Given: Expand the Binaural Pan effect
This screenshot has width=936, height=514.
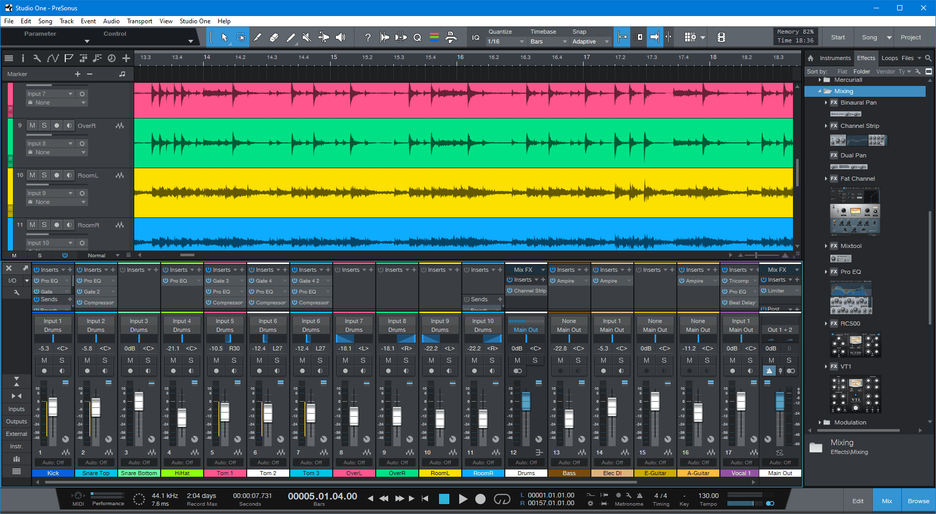Looking at the screenshot, I should pyautogui.click(x=826, y=102).
